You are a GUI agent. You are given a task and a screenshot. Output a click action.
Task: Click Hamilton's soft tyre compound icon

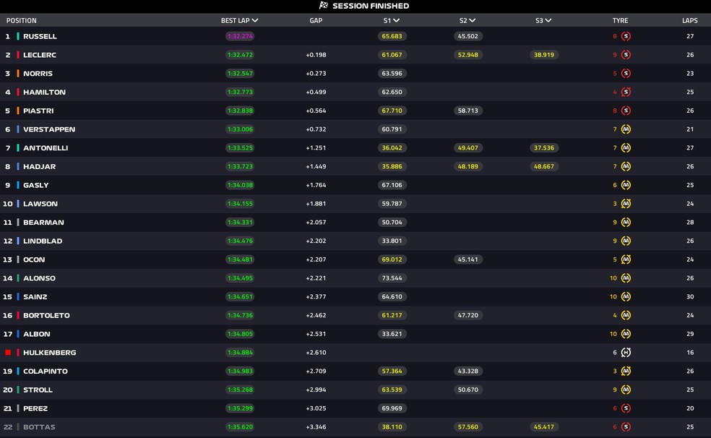(626, 92)
